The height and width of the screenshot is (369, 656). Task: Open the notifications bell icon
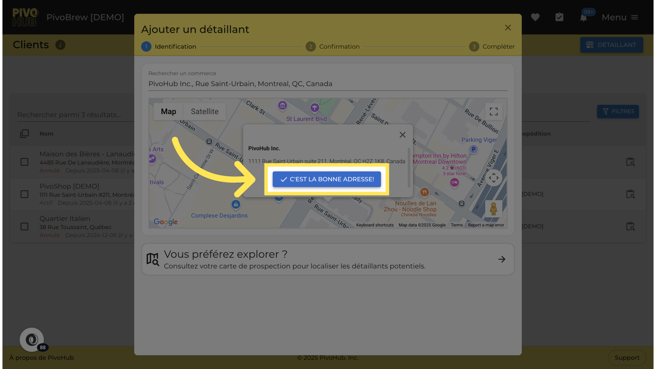pos(583,18)
